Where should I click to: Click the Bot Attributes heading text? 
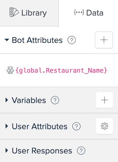pyautogui.click(x=37, y=40)
